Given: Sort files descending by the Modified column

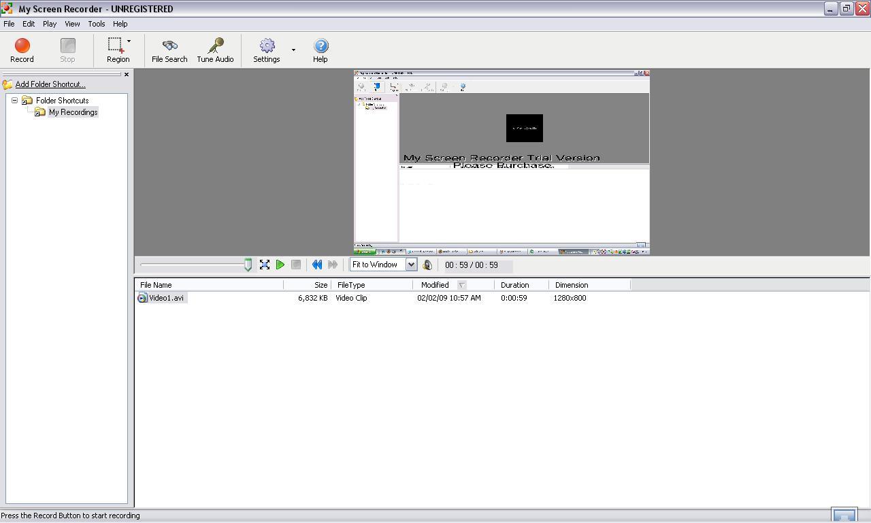Looking at the screenshot, I should (435, 284).
